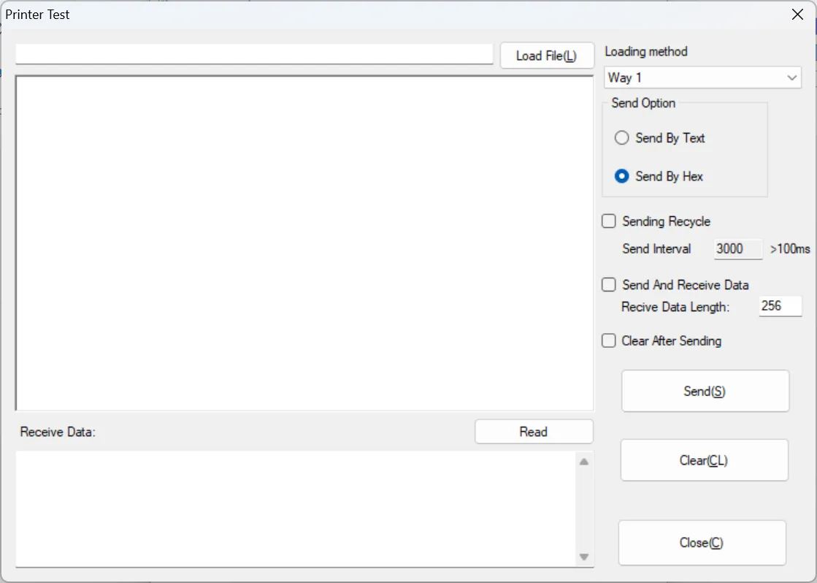Close the Printer Test window
This screenshot has width=817, height=583.
(x=797, y=15)
